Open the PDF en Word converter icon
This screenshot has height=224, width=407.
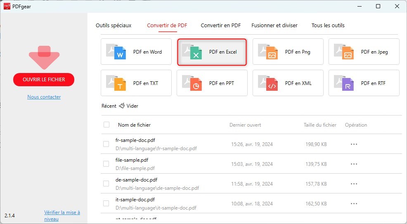point(116,52)
